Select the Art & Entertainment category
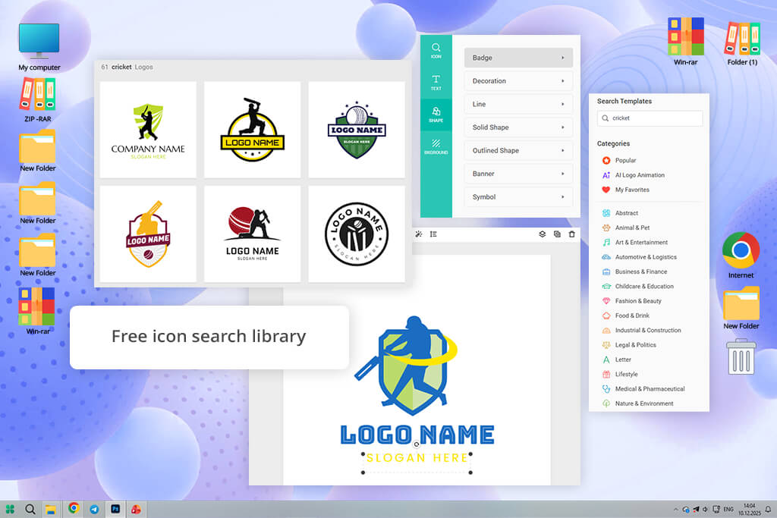The image size is (777, 518). tap(635, 243)
